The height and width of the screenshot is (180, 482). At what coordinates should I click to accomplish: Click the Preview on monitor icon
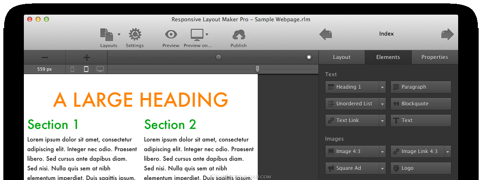coord(197,35)
